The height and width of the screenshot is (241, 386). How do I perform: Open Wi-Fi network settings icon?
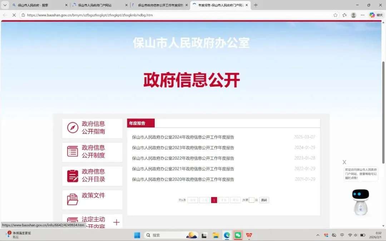350,235
